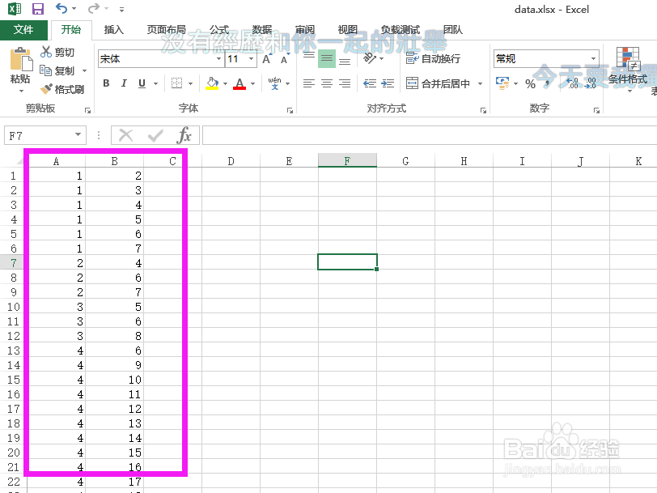Apply red font color A icon
Image resolution: width=657 pixels, height=493 pixels.
point(239,83)
